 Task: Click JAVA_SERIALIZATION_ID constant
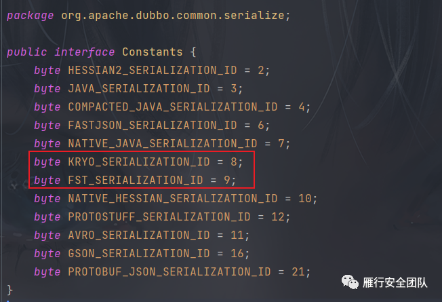(x=139, y=89)
